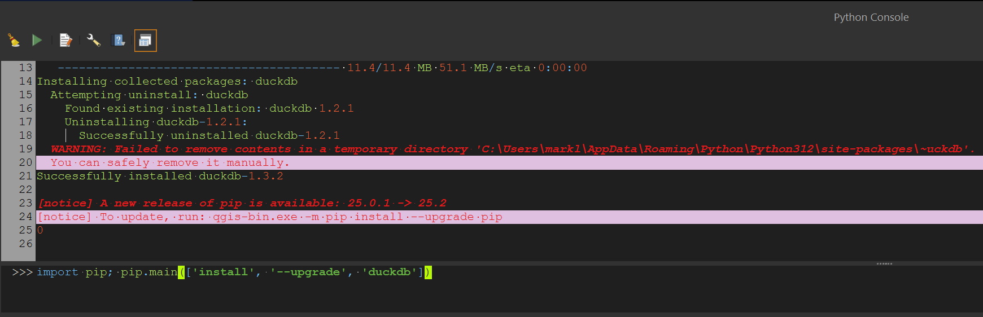Click the 'Installing collected packages: duckdb' line
The width and height of the screenshot is (983, 317).
[x=167, y=82]
